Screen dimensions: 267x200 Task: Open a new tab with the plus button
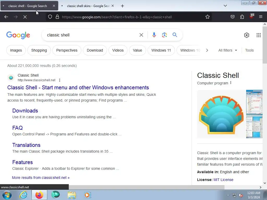pos(122,6)
